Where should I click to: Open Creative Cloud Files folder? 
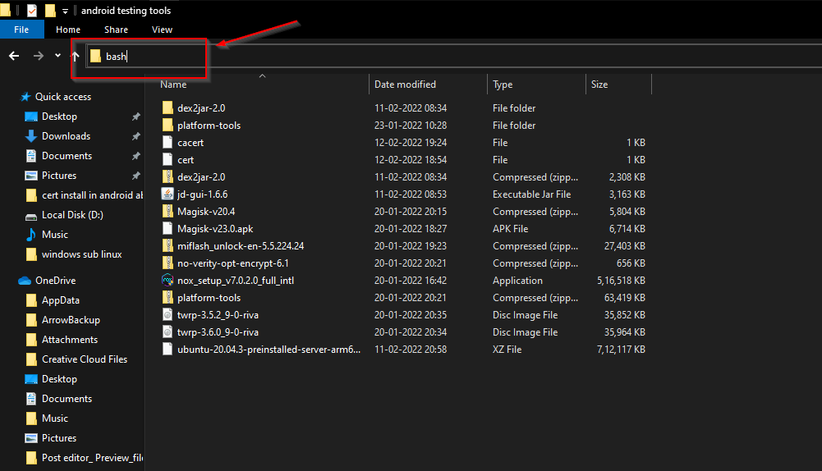(x=85, y=359)
